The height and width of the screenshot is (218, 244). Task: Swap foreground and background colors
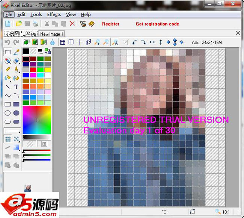[48, 51]
